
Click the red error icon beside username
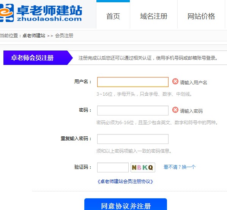click(x=175, y=81)
